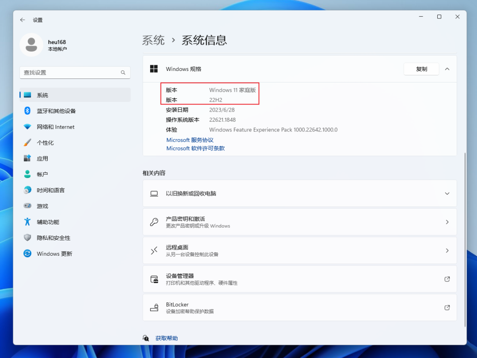Open the 设备管理器 settings row

(x=299, y=279)
